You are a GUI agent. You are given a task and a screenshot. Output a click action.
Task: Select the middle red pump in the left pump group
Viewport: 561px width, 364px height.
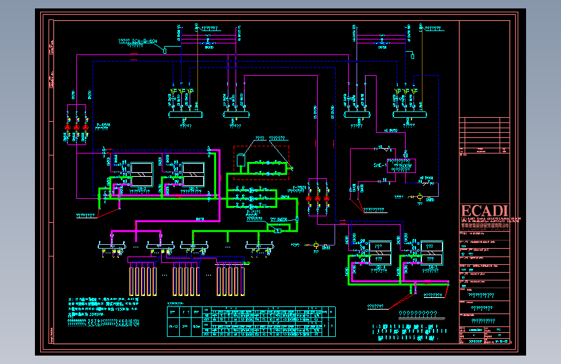76,127
